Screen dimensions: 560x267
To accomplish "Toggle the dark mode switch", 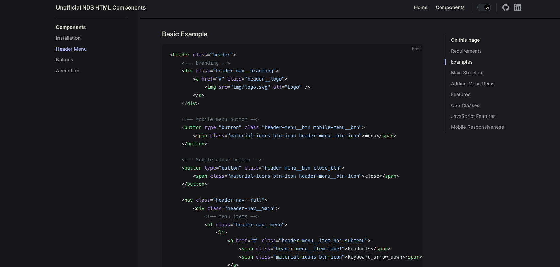I will (x=484, y=7).
